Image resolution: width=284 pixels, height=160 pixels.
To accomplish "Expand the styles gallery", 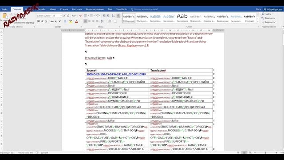I will pyautogui.click(x=258, y=22).
